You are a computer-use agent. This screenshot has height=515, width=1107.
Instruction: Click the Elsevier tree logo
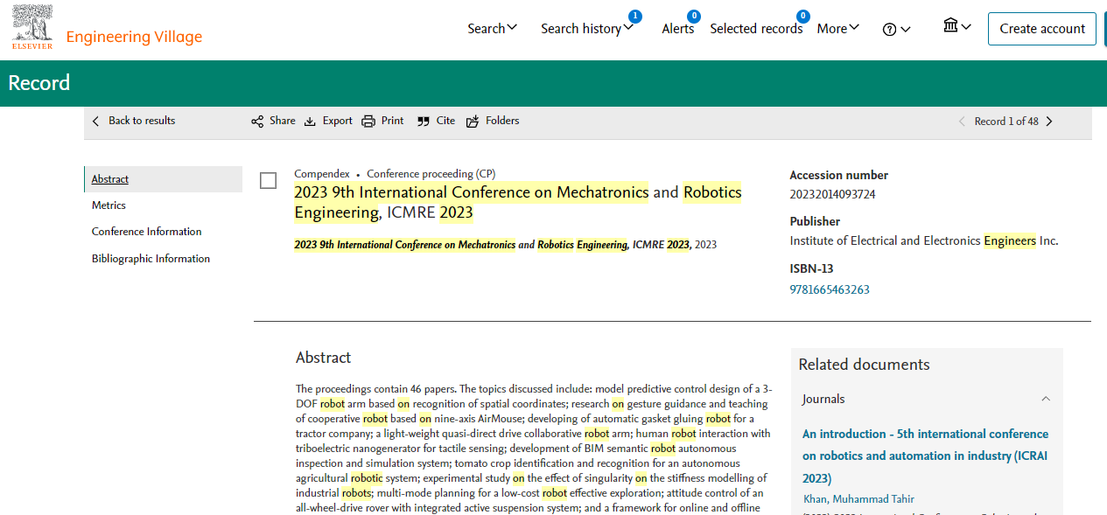(x=32, y=27)
